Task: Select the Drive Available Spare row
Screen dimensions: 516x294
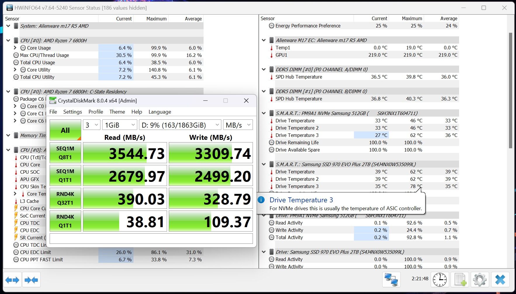Action: [364, 150]
